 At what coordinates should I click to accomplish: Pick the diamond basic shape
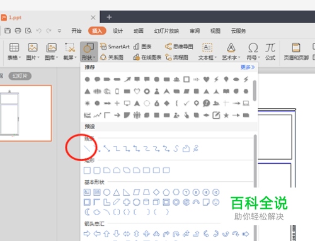point(156,192)
